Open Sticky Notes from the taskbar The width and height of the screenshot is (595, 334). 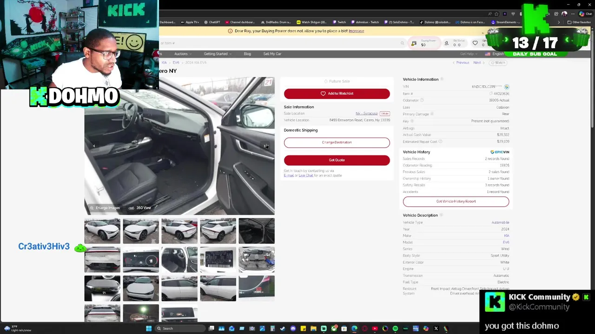coord(303,328)
